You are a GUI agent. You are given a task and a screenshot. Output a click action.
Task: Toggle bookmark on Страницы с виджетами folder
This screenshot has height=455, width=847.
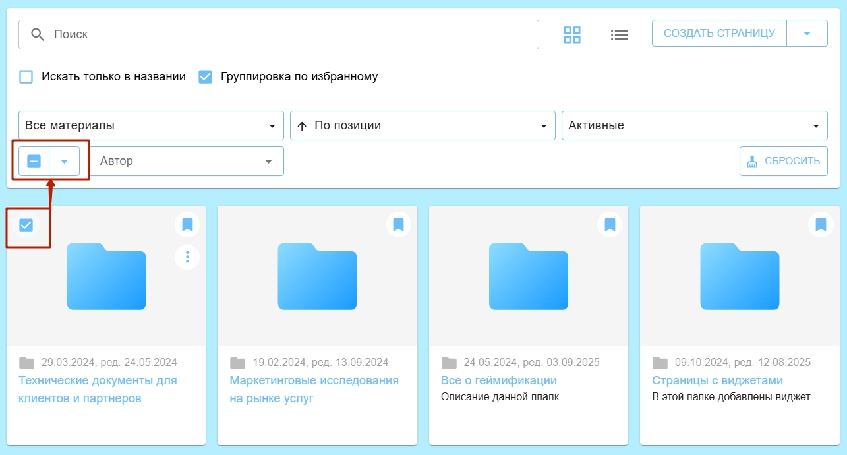click(x=821, y=225)
